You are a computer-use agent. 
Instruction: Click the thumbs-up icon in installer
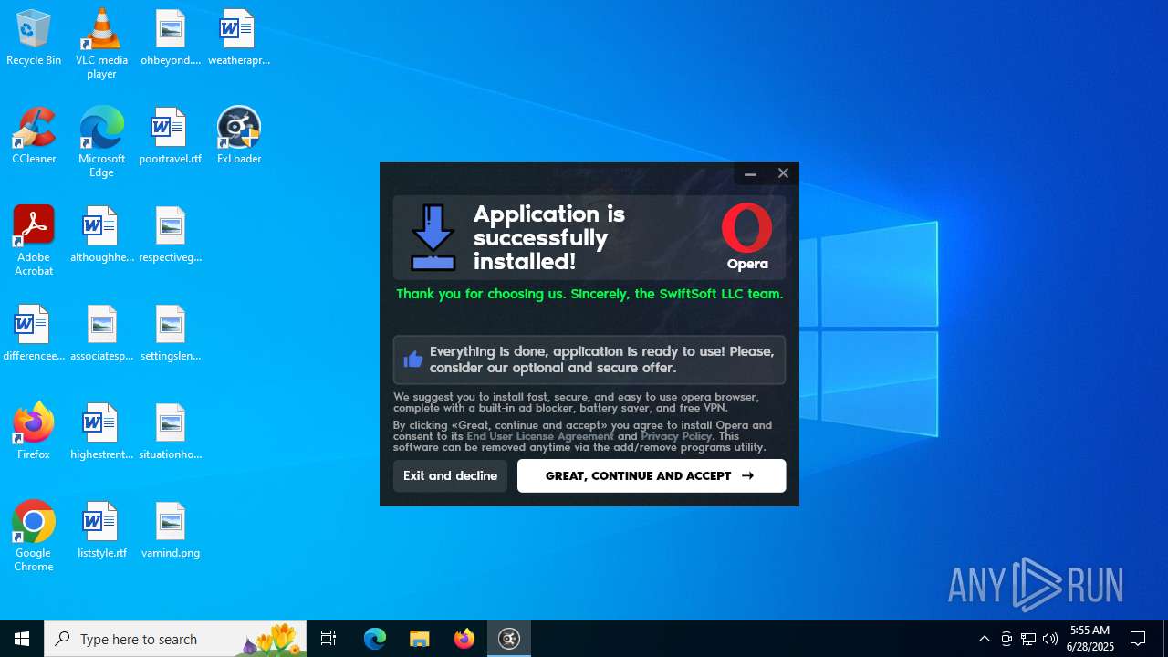[x=413, y=360]
